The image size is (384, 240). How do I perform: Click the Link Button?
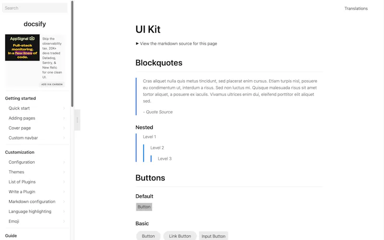pyautogui.click(x=180, y=236)
